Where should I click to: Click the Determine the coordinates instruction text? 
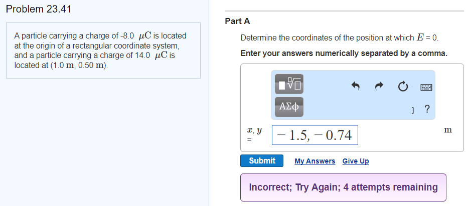pyautogui.click(x=340, y=38)
